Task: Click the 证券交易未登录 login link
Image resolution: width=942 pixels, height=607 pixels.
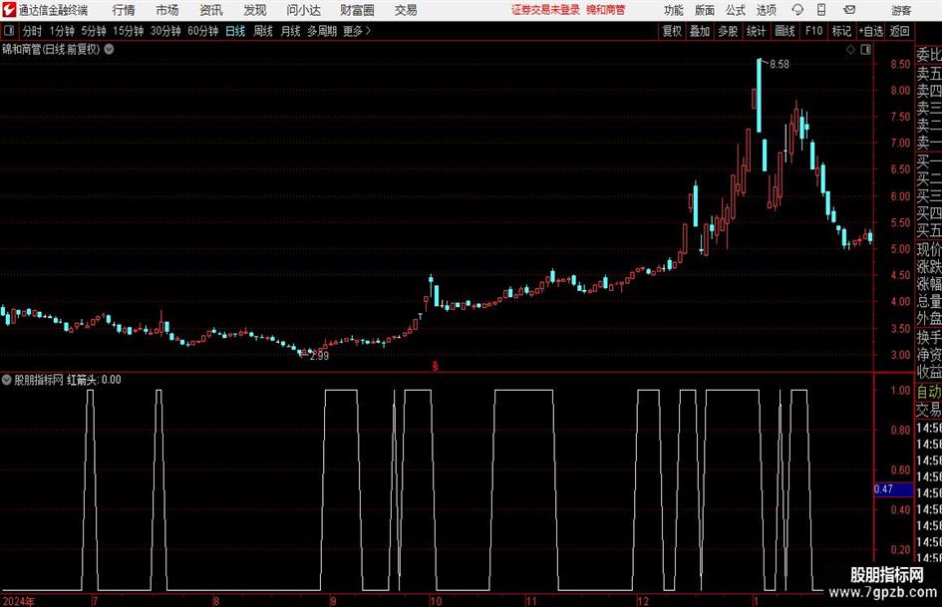Action: tap(545, 10)
